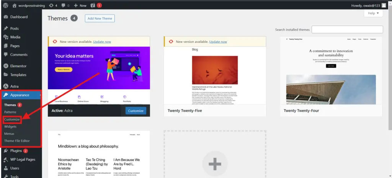Open the Yoast SEO icon in admin bar

93,5
